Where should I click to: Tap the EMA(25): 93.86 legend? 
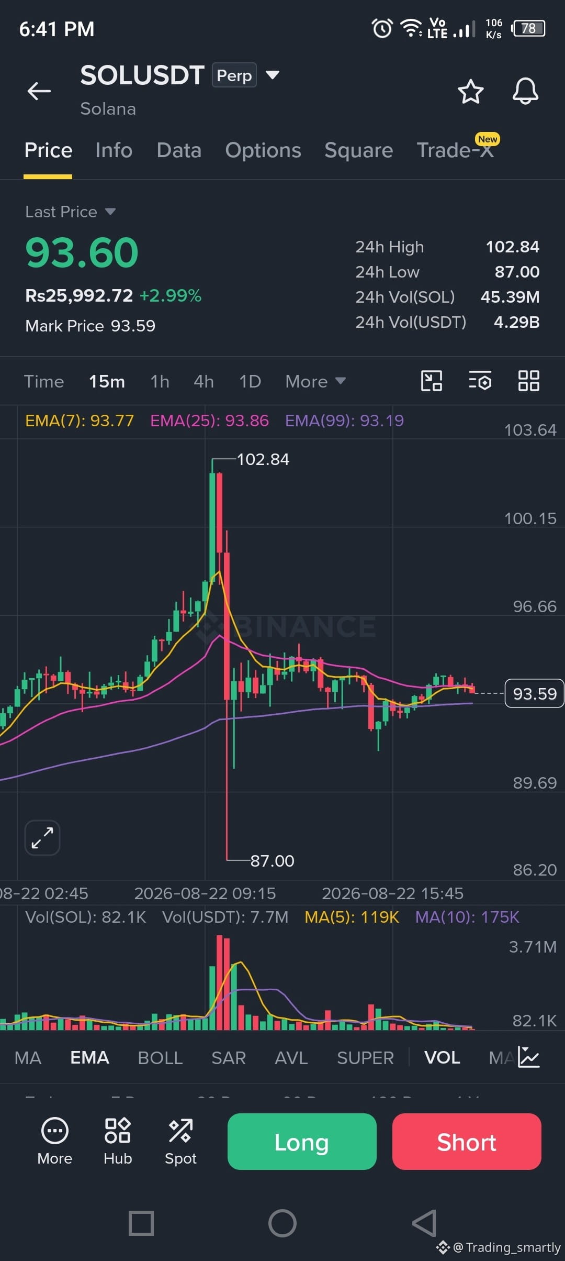(x=209, y=421)
